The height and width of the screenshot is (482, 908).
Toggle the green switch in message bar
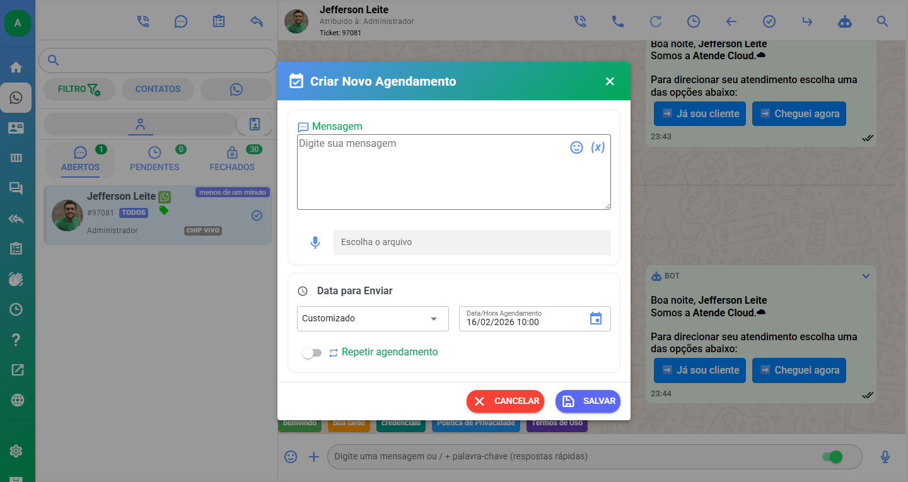(x=832, y=457)
